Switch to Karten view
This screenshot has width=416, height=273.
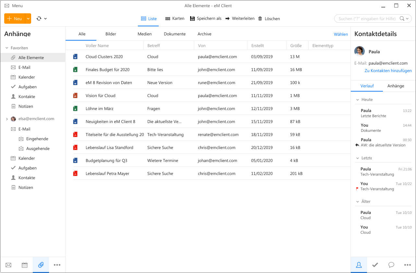175,19
